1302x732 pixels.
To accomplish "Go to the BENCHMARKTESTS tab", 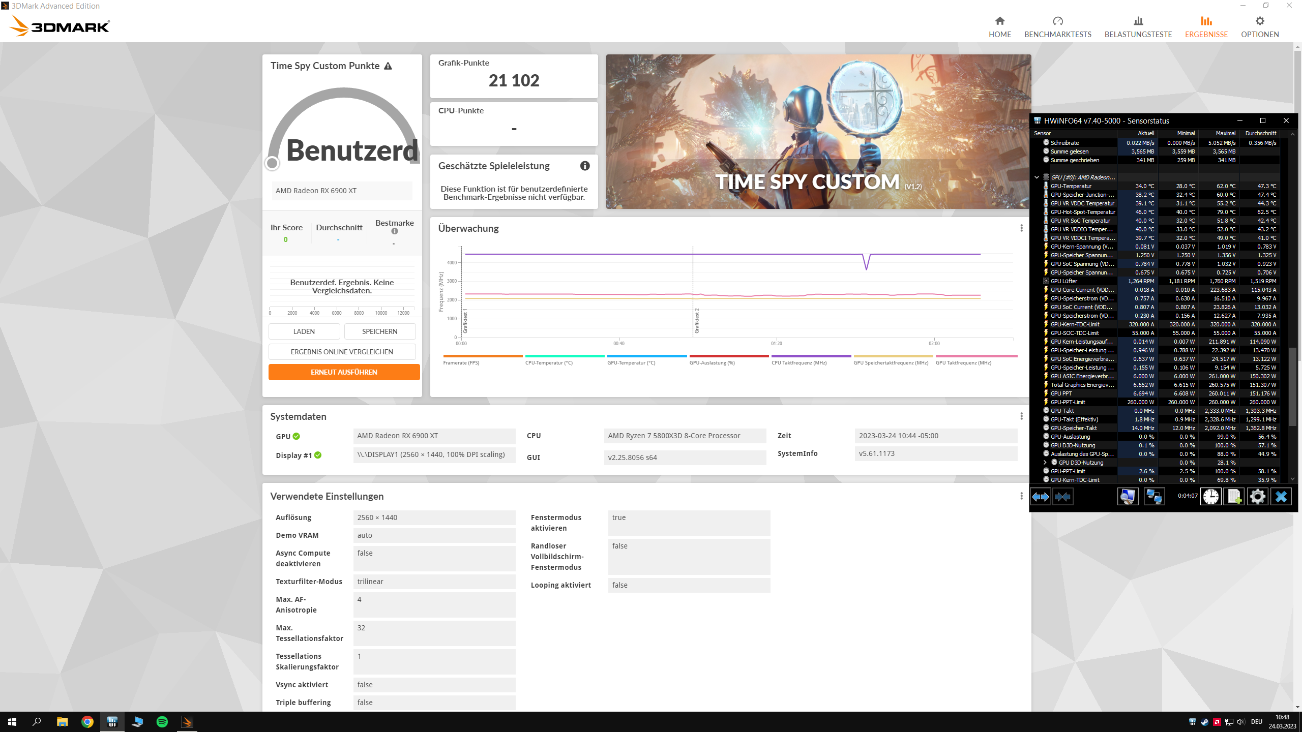I will 1057,26.
